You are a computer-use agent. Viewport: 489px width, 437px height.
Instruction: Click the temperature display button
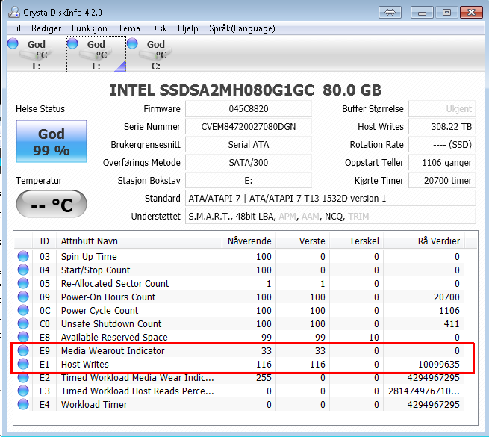(52, 204)
